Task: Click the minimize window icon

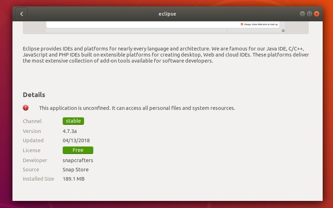Action: [302, 14]
